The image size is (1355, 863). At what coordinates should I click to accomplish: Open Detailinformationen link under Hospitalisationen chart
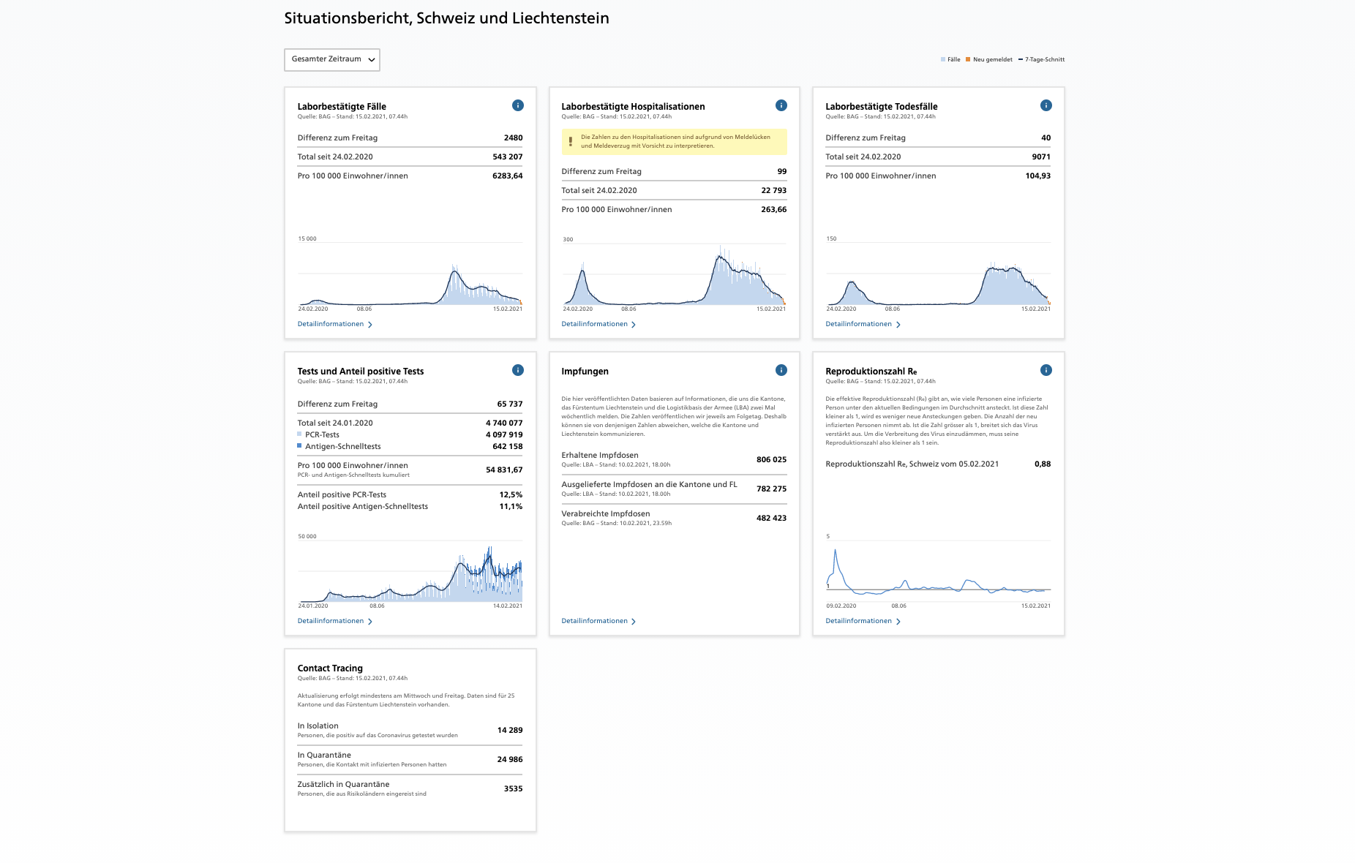(599, 324)
